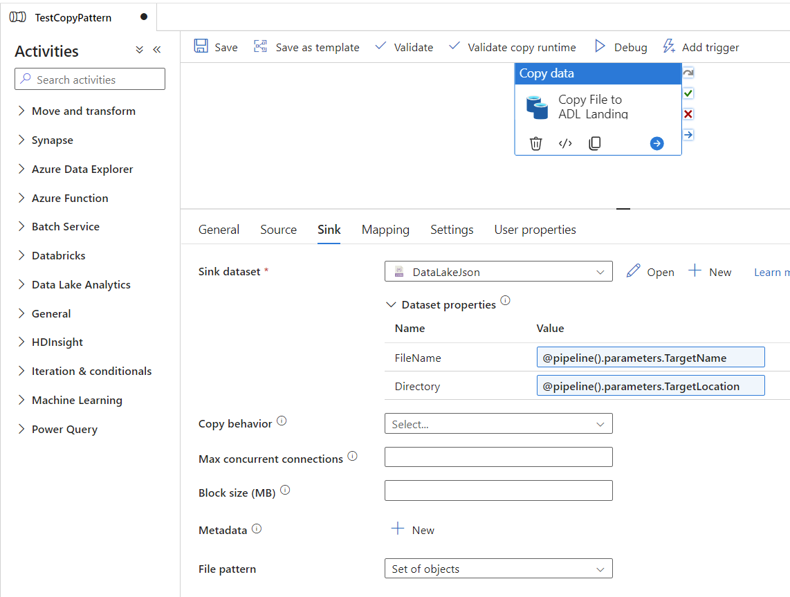Click the FileName value field
The image size is (790, 597).
pos(650,357)
